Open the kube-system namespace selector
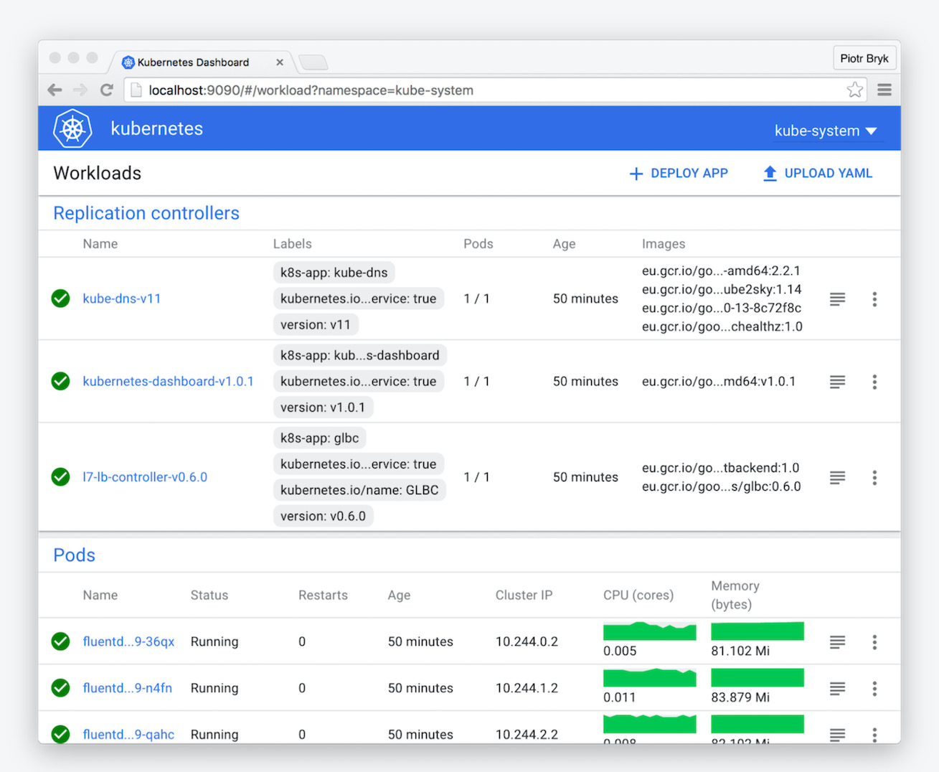Viewport: 939px width, 772px height. [x=826, y=131]
